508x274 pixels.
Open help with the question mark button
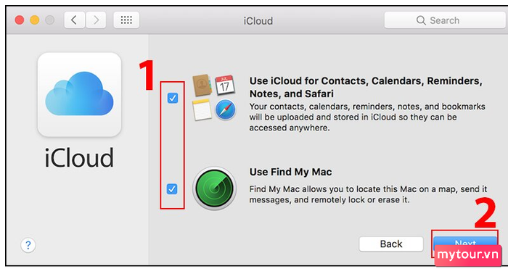28,245
